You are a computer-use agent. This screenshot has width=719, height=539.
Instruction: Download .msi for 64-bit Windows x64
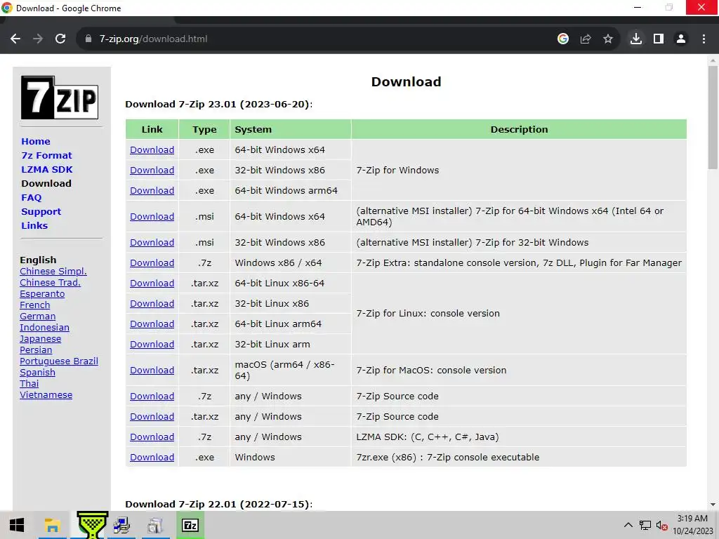click(152, 216)
